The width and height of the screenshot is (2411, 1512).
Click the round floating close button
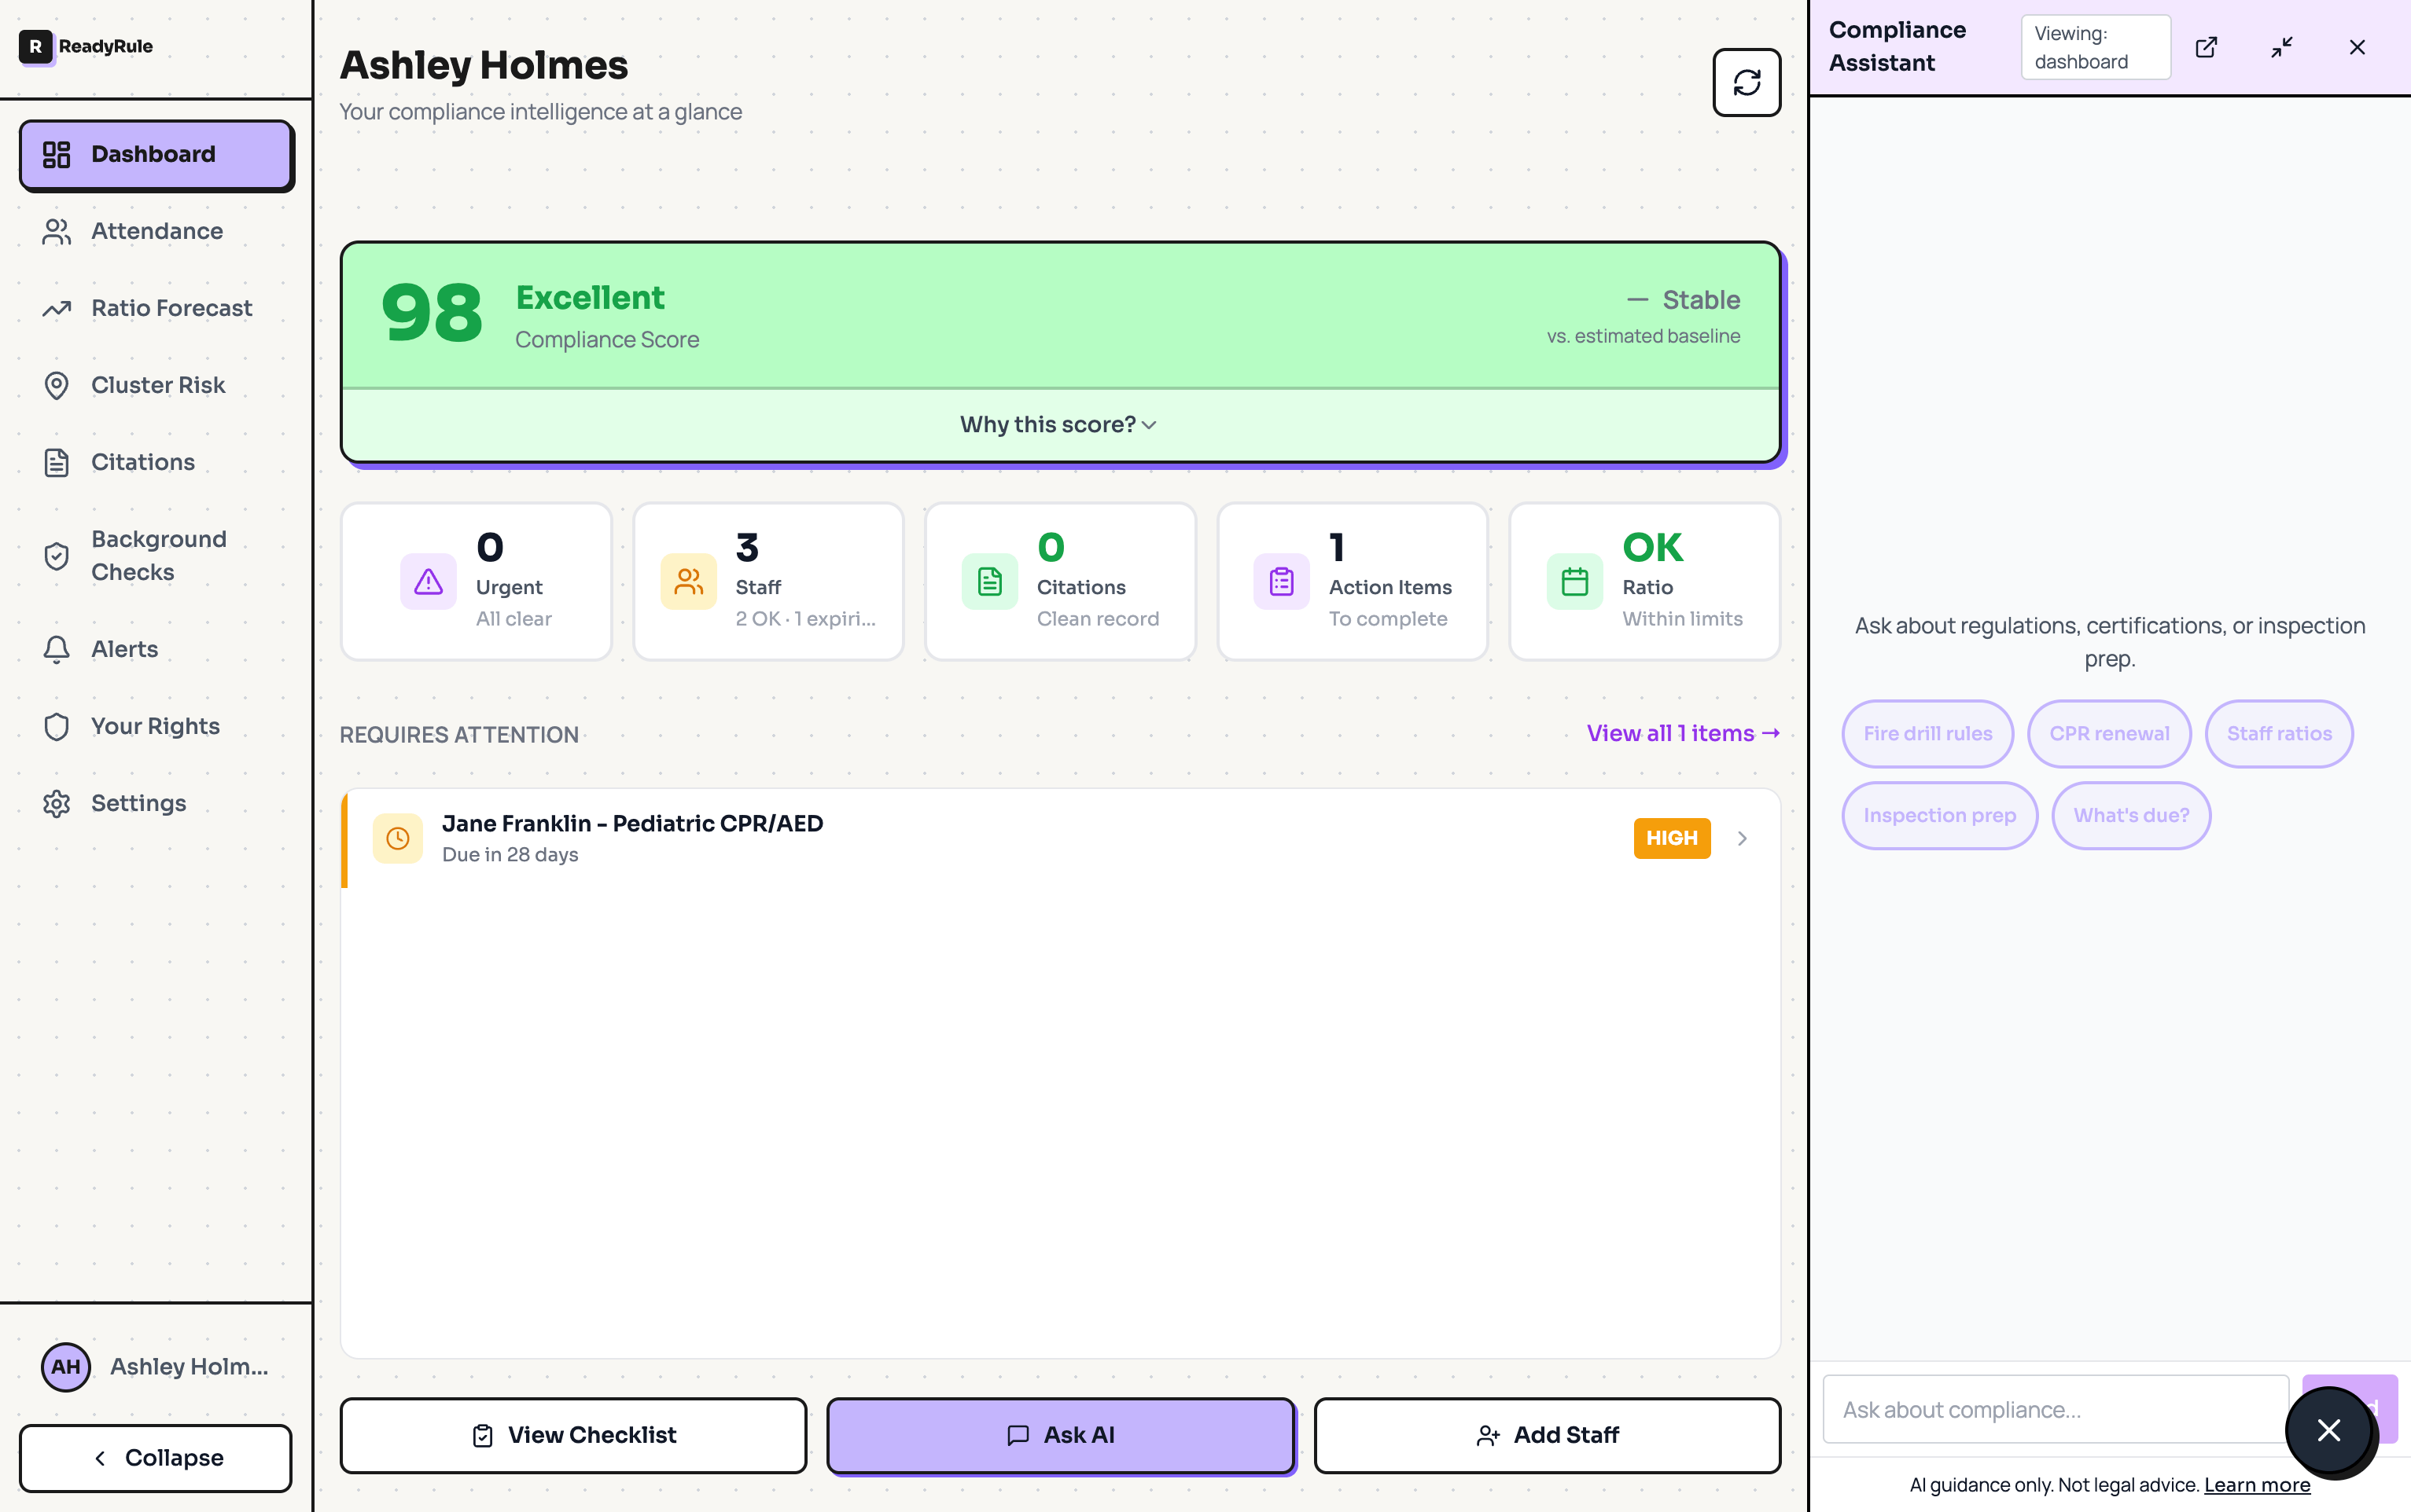coord(2328,1430)
